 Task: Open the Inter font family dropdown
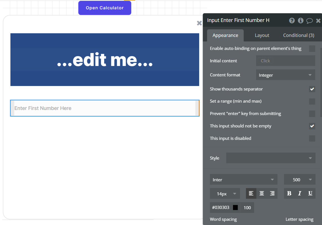[x=243, y=180]
